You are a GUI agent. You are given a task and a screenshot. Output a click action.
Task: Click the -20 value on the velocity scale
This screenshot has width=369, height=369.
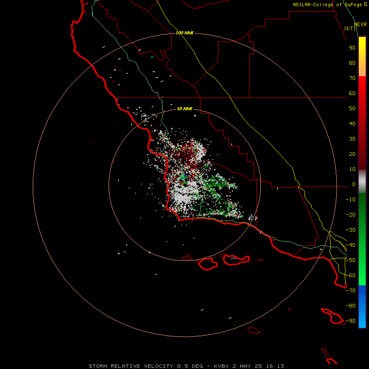tap(351, 214)
